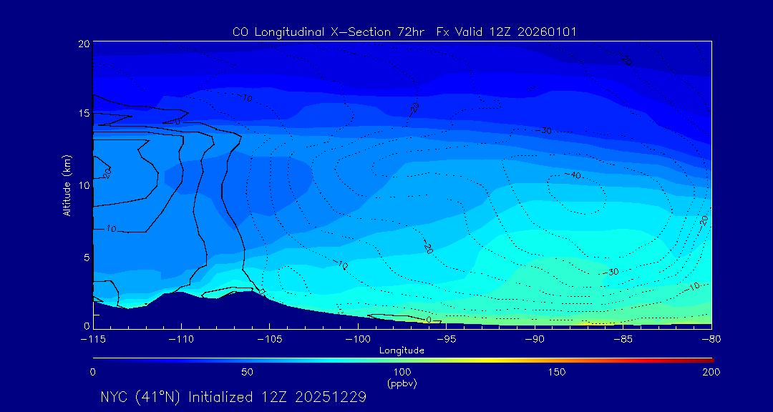Click the longitude tick label "-110"
This screenshot has width=773, height=412.
(x=181, y=340)
